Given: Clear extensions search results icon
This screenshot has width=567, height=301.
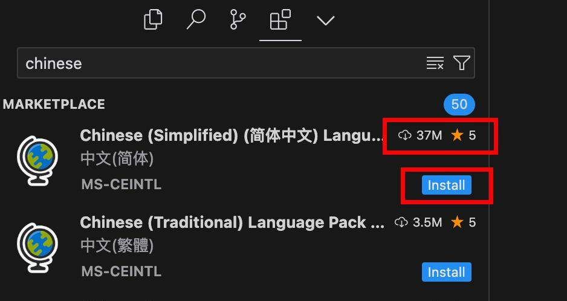Looking at the screenshot, I should pyautogui.click(x=435, y=63).
